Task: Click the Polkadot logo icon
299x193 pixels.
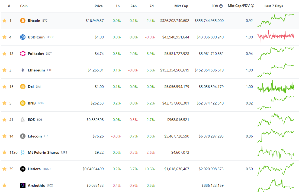Action: point(23,54)
